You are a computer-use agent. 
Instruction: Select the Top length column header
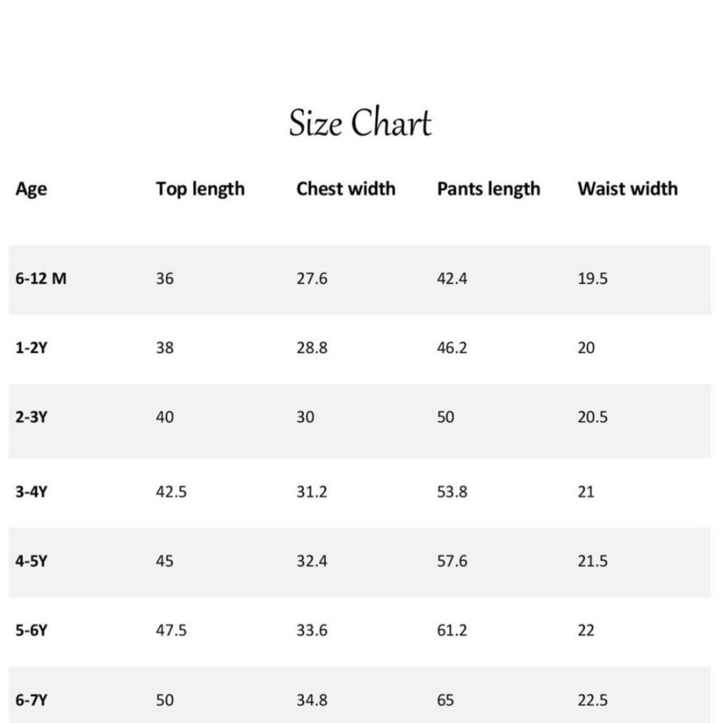pos(200,189)
